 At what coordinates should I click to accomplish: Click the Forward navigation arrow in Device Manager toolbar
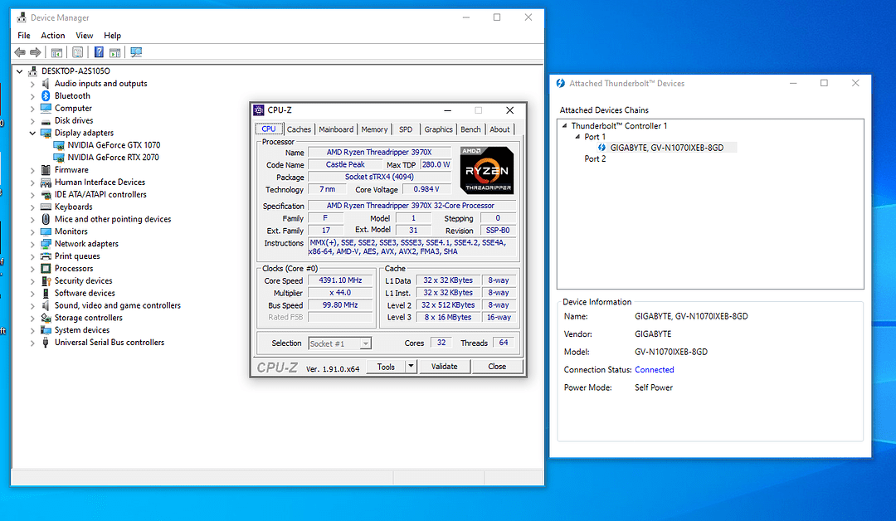coord(35,51)
